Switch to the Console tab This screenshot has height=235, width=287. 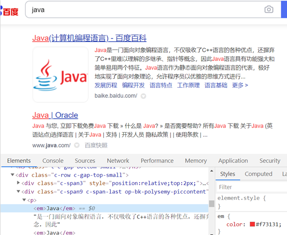click(x=53, y=161)
